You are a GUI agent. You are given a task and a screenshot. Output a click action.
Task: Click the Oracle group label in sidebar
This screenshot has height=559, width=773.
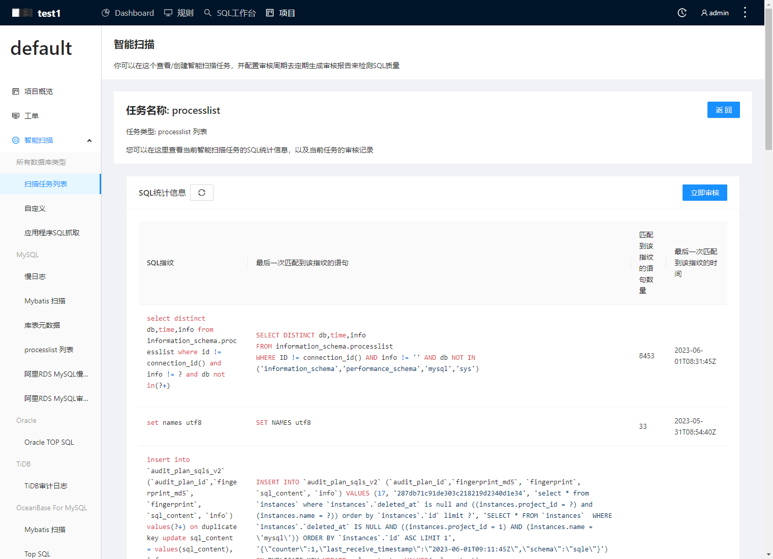tap(26, 420)
